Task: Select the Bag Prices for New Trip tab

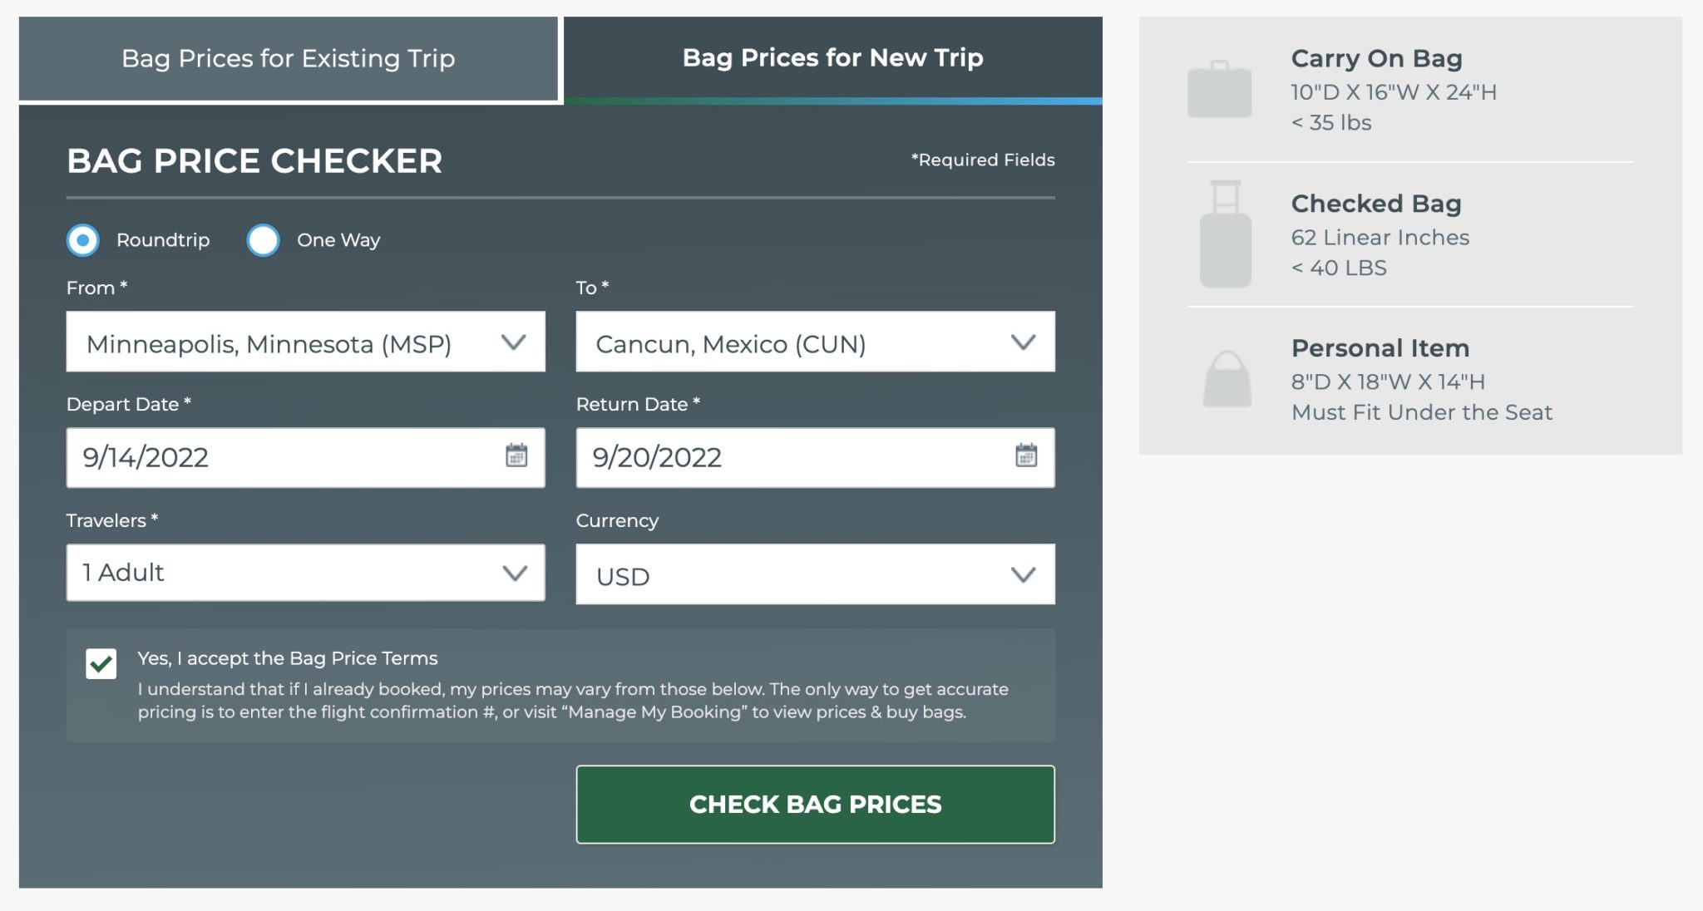Action: pos(832,58)
